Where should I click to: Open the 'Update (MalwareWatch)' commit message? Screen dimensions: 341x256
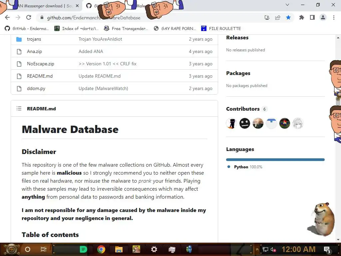(103, 89)
